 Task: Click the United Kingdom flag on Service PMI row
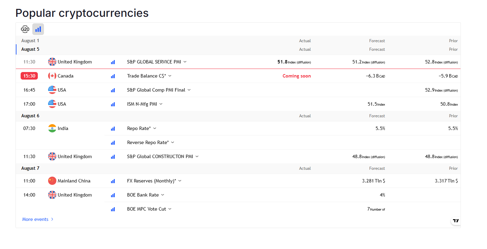click(52, 62)
